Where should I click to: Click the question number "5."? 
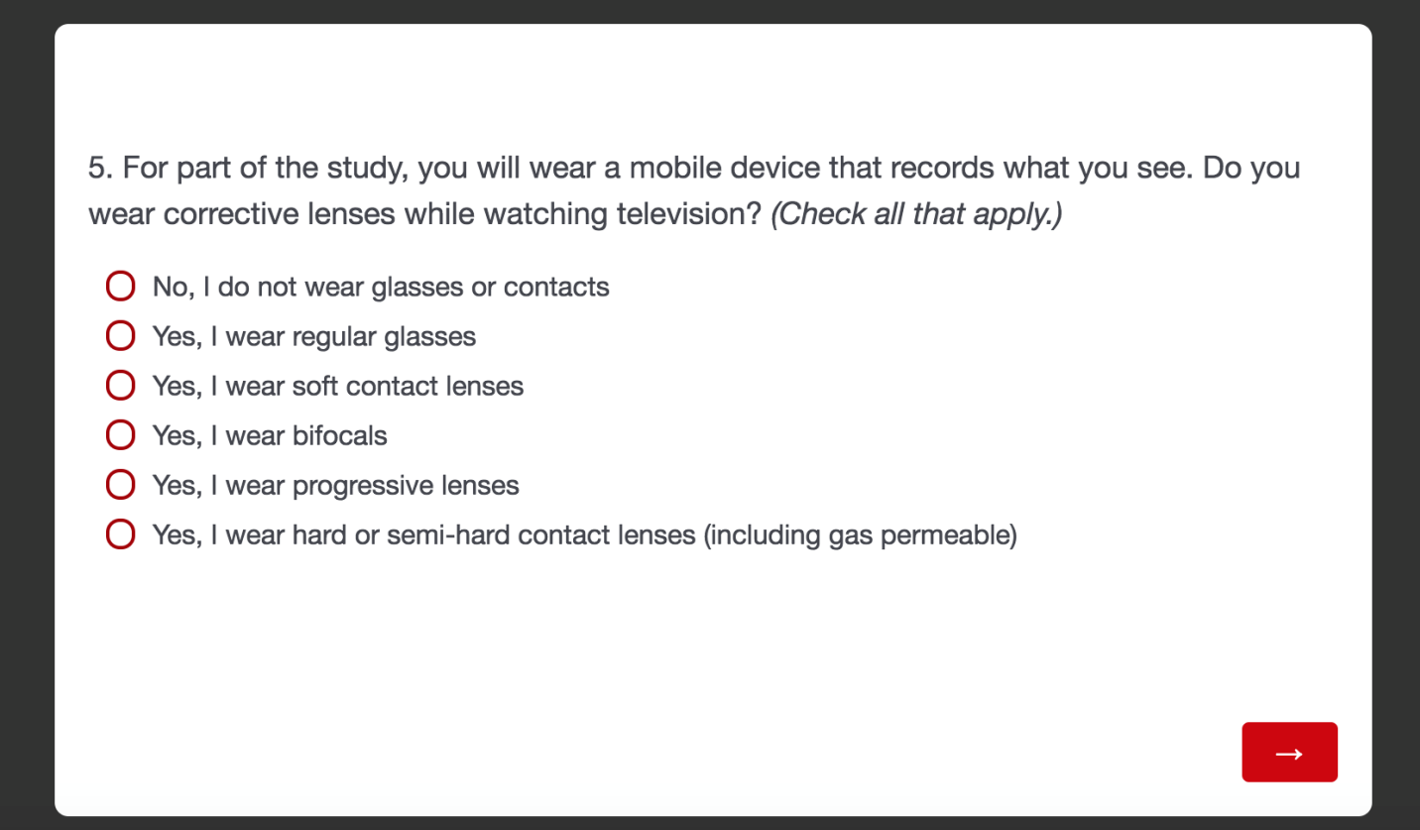101,168
